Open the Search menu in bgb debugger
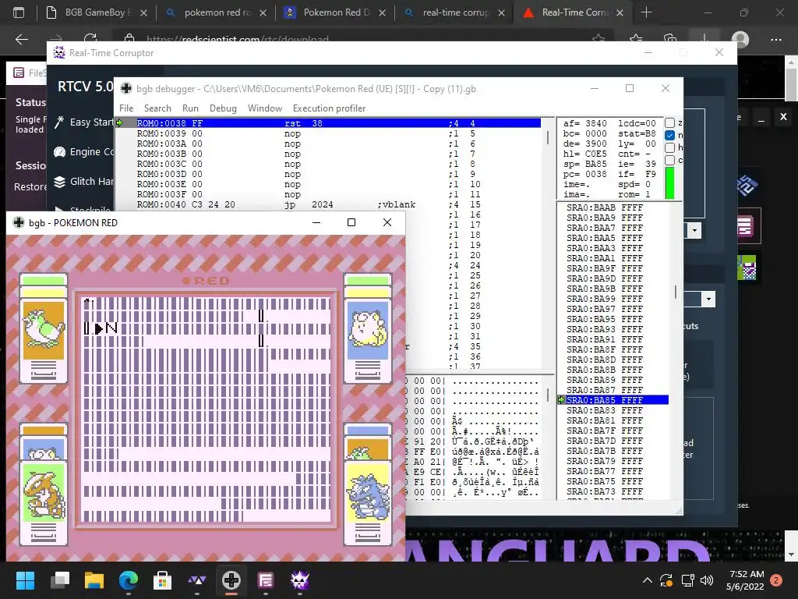Viewport: 798px width, 599px height. 157,108
